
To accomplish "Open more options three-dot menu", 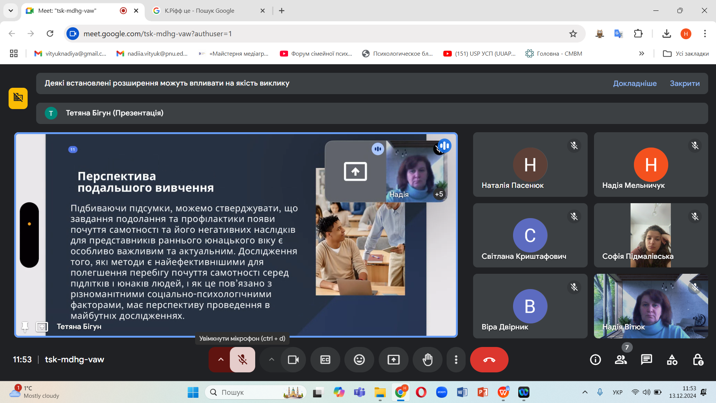I will click(456, 360).
